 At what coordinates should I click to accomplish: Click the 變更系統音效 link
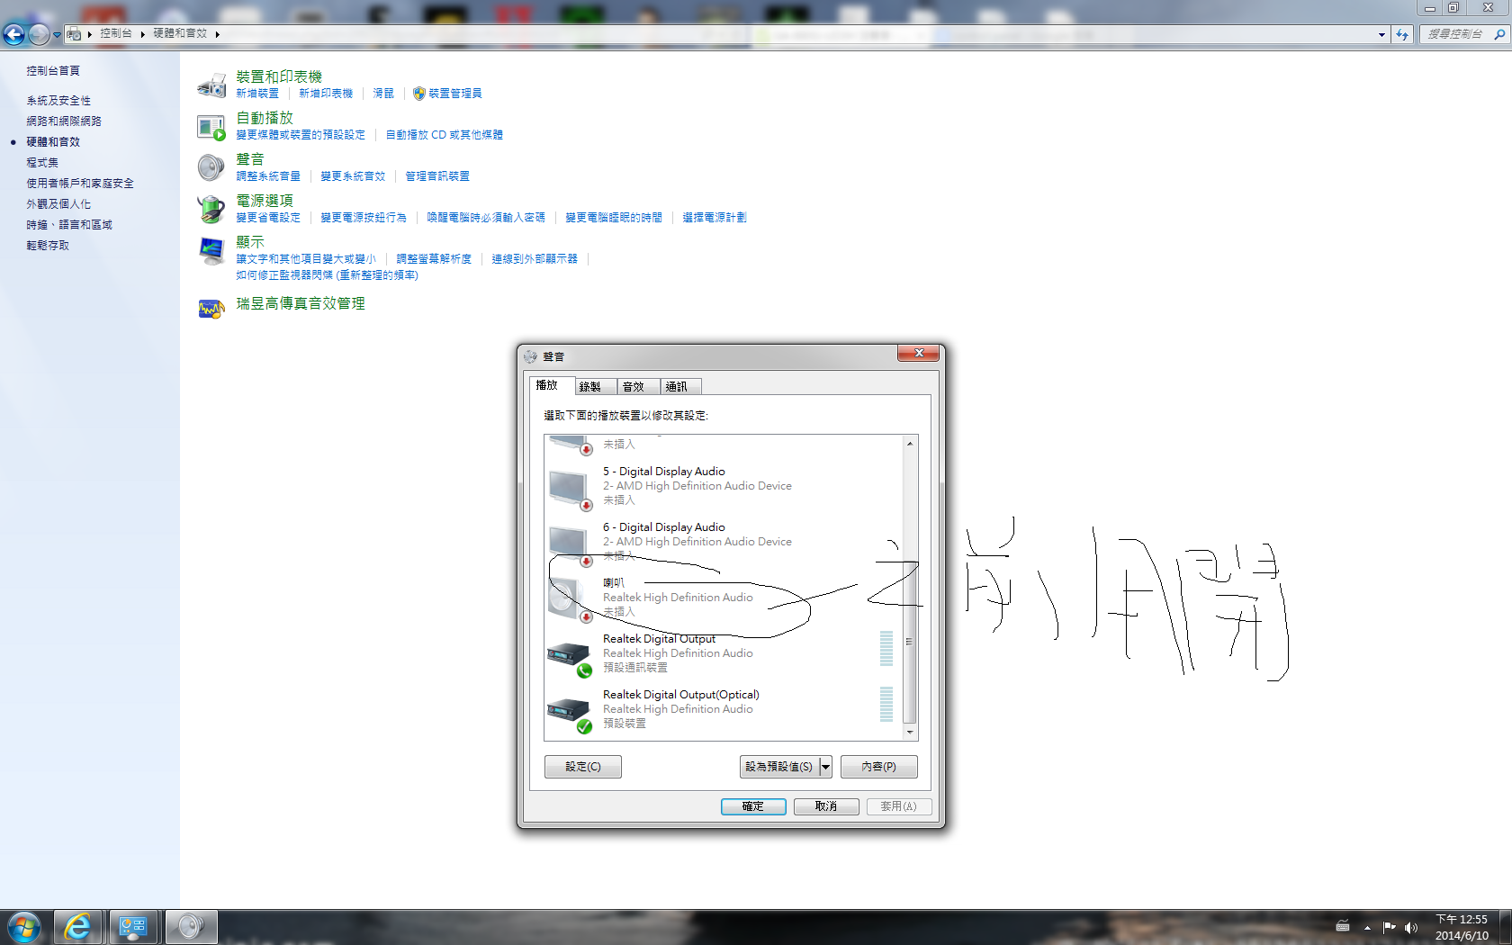click(353, 176)
